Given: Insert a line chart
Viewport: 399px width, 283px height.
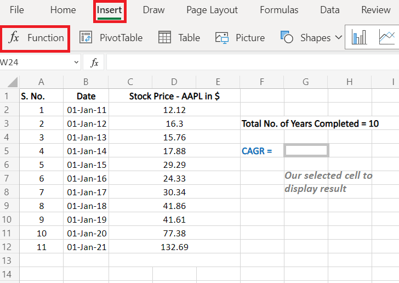Looking at the screenshot, I should pyautogui.click(x=387, y=38).
